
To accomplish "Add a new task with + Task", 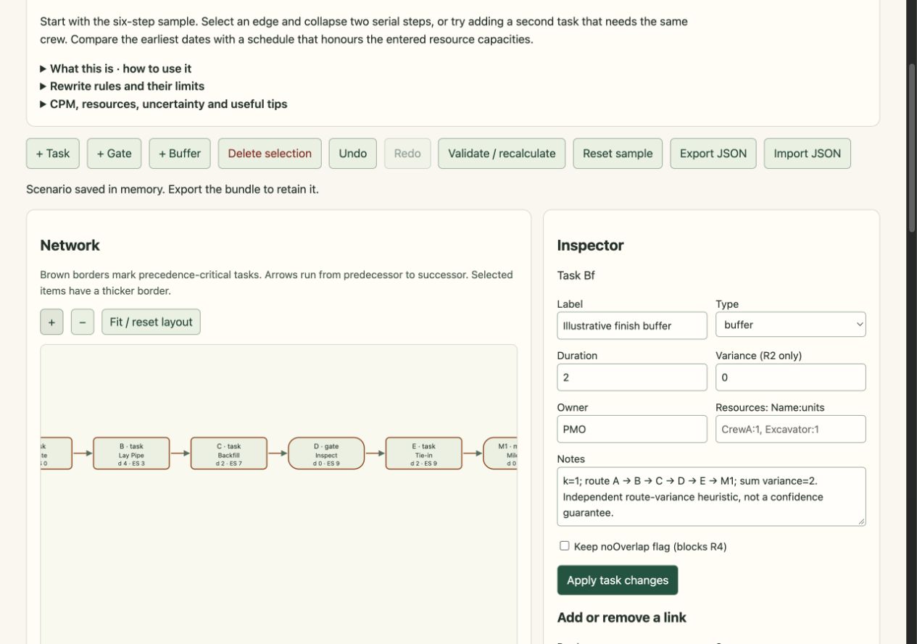I will pyautogui.click(x=53, y=154).
